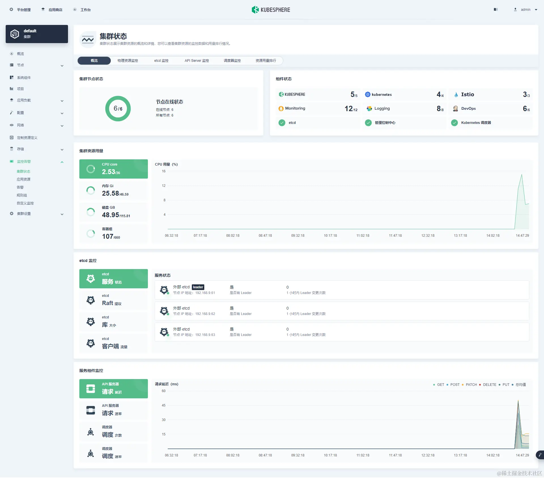Click the etcd green checkmark status icon
The image size is (544, 478).
(282, 123)
